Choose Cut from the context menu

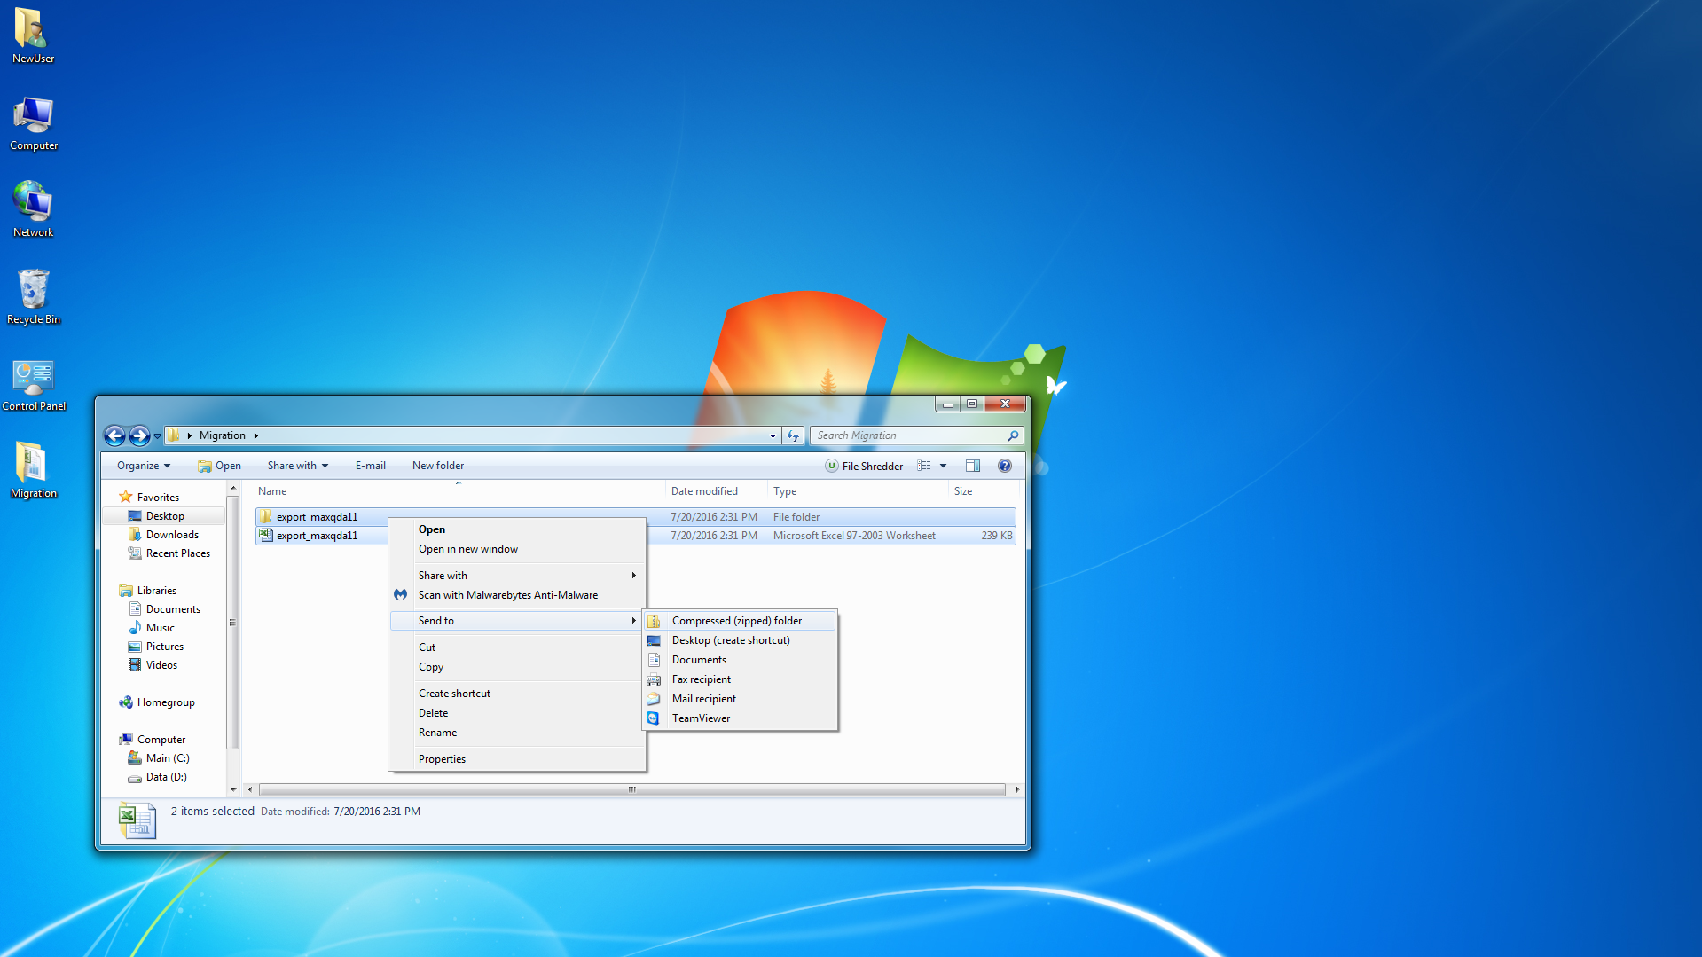pos(518,647)
